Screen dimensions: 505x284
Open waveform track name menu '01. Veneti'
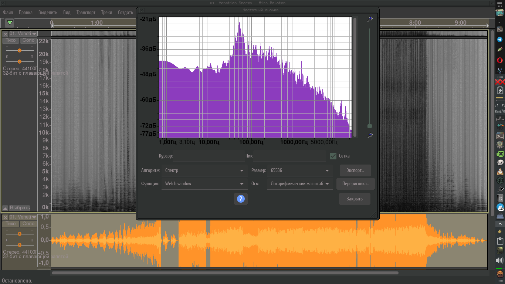(x=23, y=217)
